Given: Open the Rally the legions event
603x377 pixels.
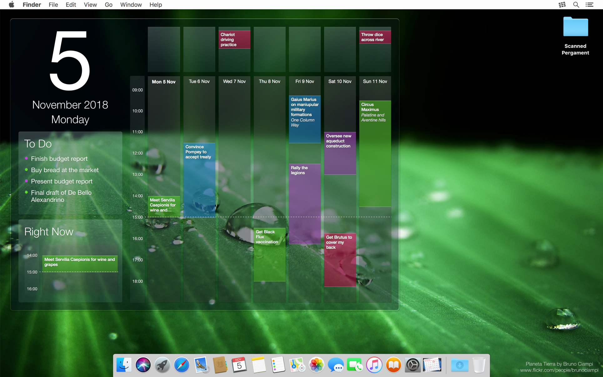Looking at the screenshot, I should pyautogui.click(x=305, y=204).
